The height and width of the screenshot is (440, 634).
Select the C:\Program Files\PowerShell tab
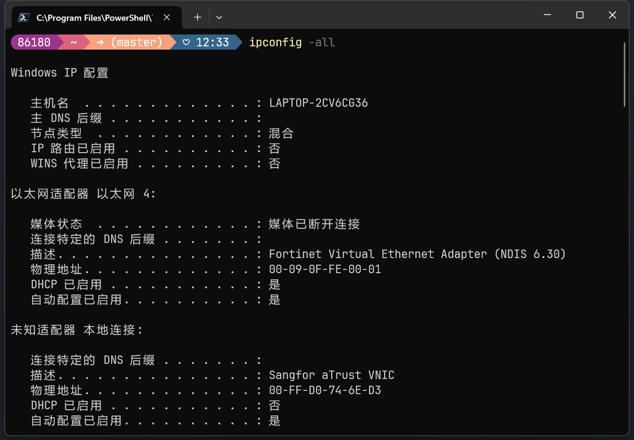[96, 18]
